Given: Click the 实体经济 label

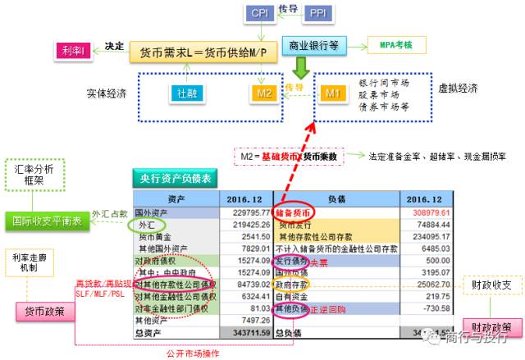Looking at the screenshot, I should point(107,93).
